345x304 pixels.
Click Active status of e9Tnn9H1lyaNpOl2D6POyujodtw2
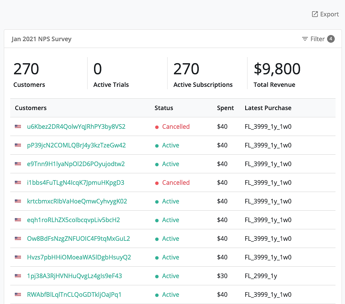[167, 164]
